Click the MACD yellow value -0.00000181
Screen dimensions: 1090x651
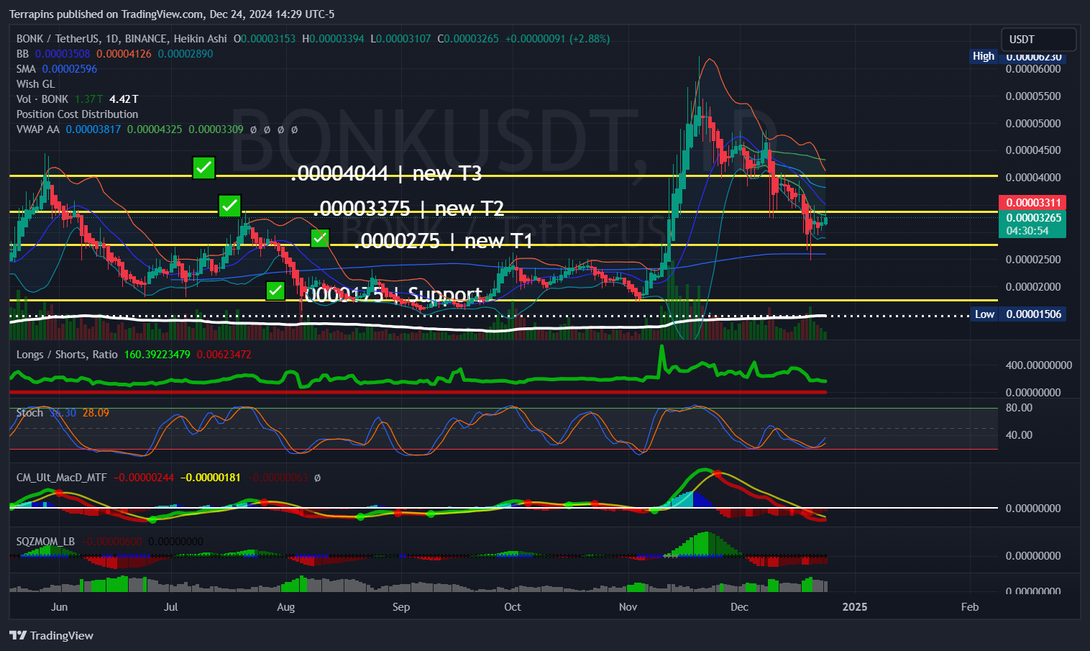(210, 478)
